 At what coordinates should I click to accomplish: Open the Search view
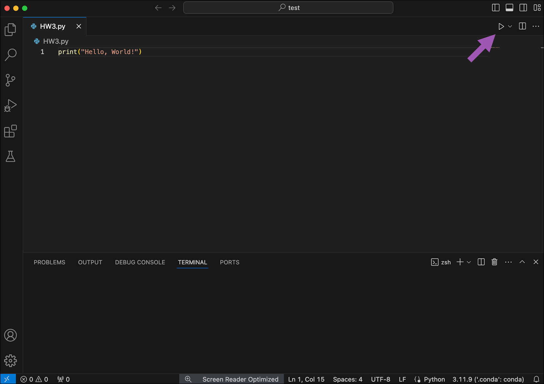[11, 55]
